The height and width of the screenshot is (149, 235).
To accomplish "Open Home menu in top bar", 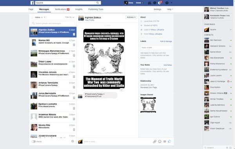I will [x=139, y=3].
